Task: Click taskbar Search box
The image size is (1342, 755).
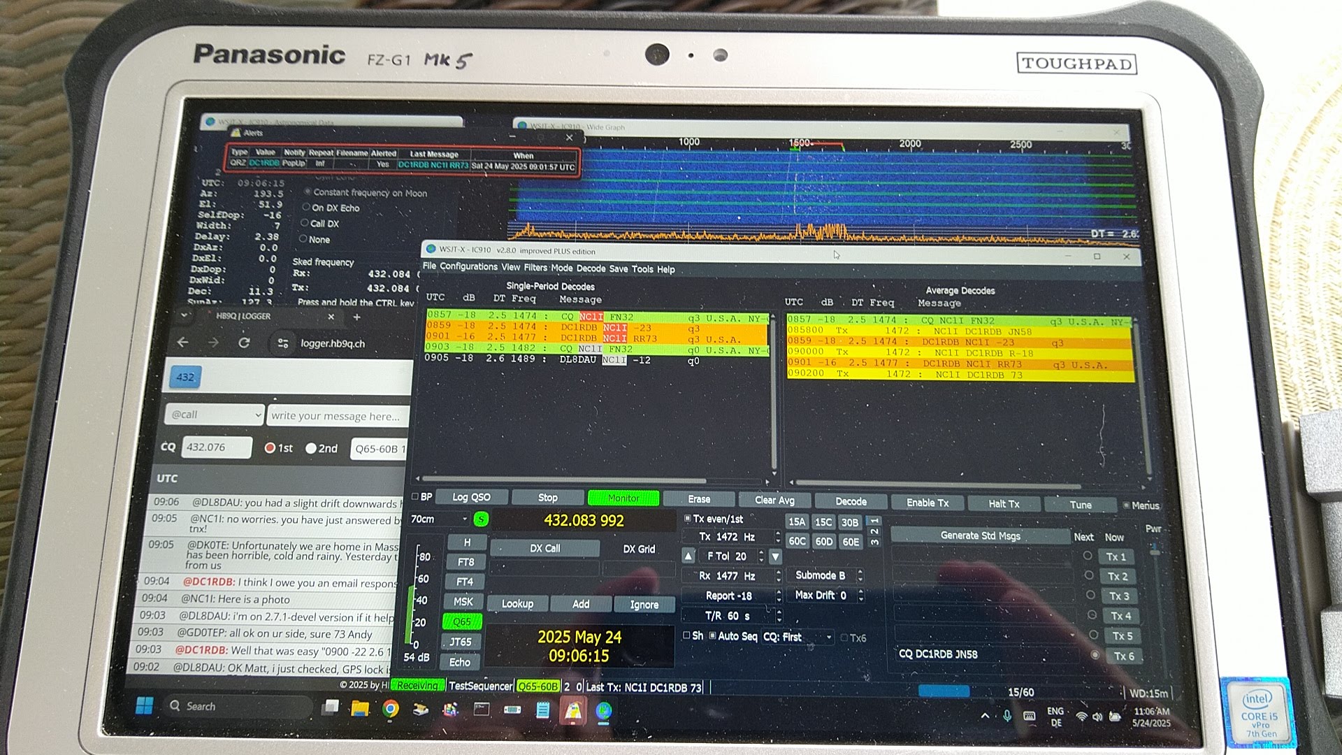Action: pyautogui.click(x=238, y=706)
